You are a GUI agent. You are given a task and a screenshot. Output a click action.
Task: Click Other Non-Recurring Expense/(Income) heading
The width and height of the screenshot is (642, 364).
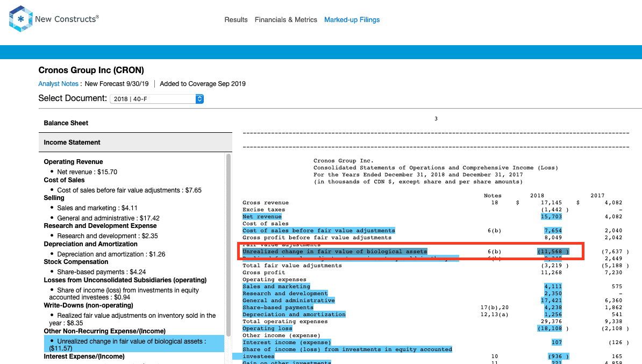[104, 331]
